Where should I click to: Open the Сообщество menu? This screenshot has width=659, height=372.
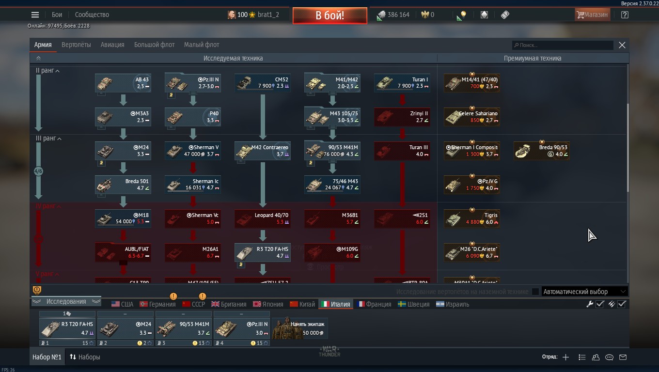[x=92, y=15]
